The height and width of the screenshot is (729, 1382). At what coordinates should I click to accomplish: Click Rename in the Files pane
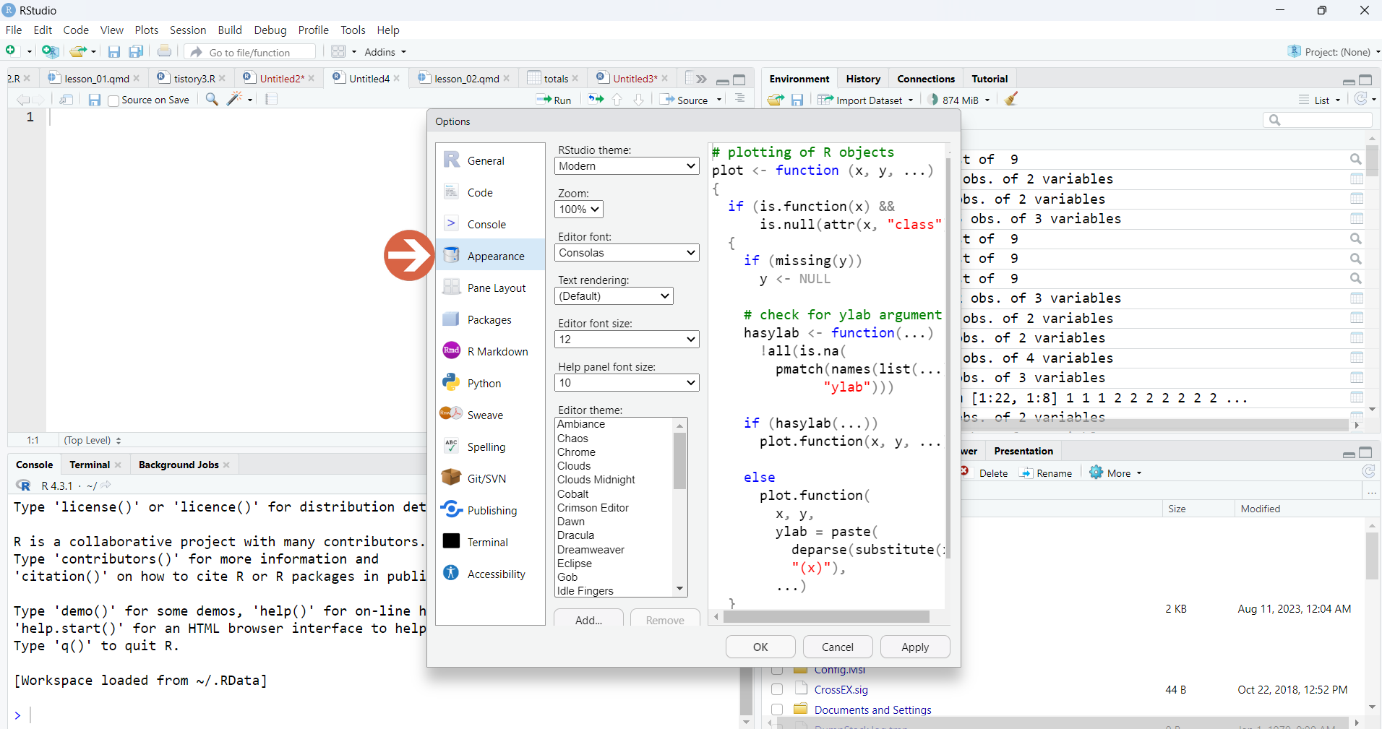click(x=1046, y=473)
